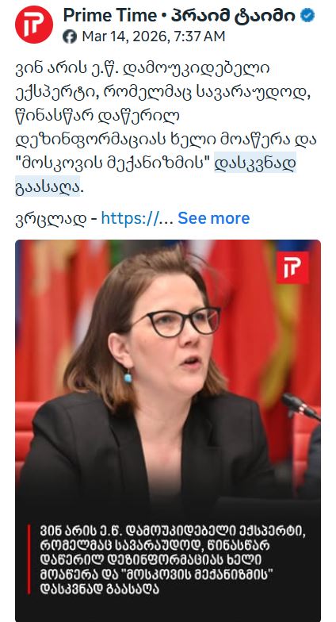Click highlighted text დასკვნად გასაღა

click(x=155, y=175)
